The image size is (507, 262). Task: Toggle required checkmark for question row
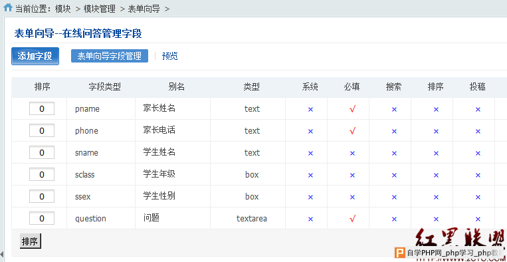(x=352, y=219)
